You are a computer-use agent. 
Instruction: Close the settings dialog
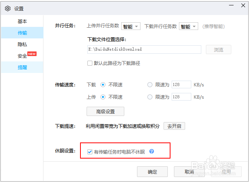pyautogui.click(x=243, y=5)
